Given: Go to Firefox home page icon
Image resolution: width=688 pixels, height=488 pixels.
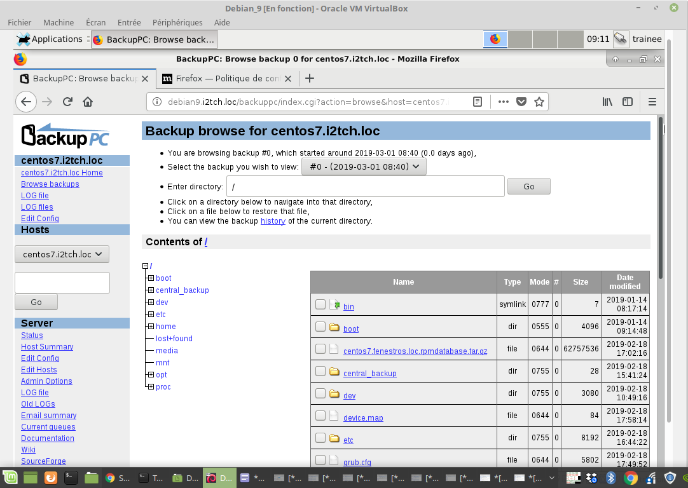Looking at the screenshot, I should [88, 102].
